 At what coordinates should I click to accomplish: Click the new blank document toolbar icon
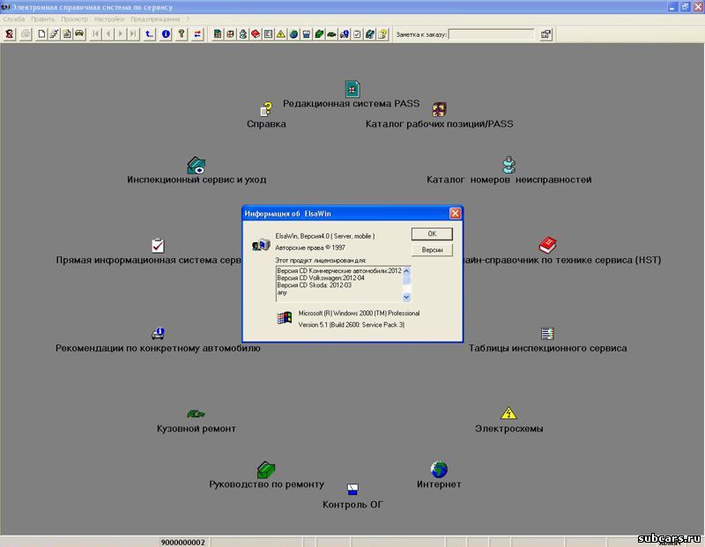click(x=41, y=34)
